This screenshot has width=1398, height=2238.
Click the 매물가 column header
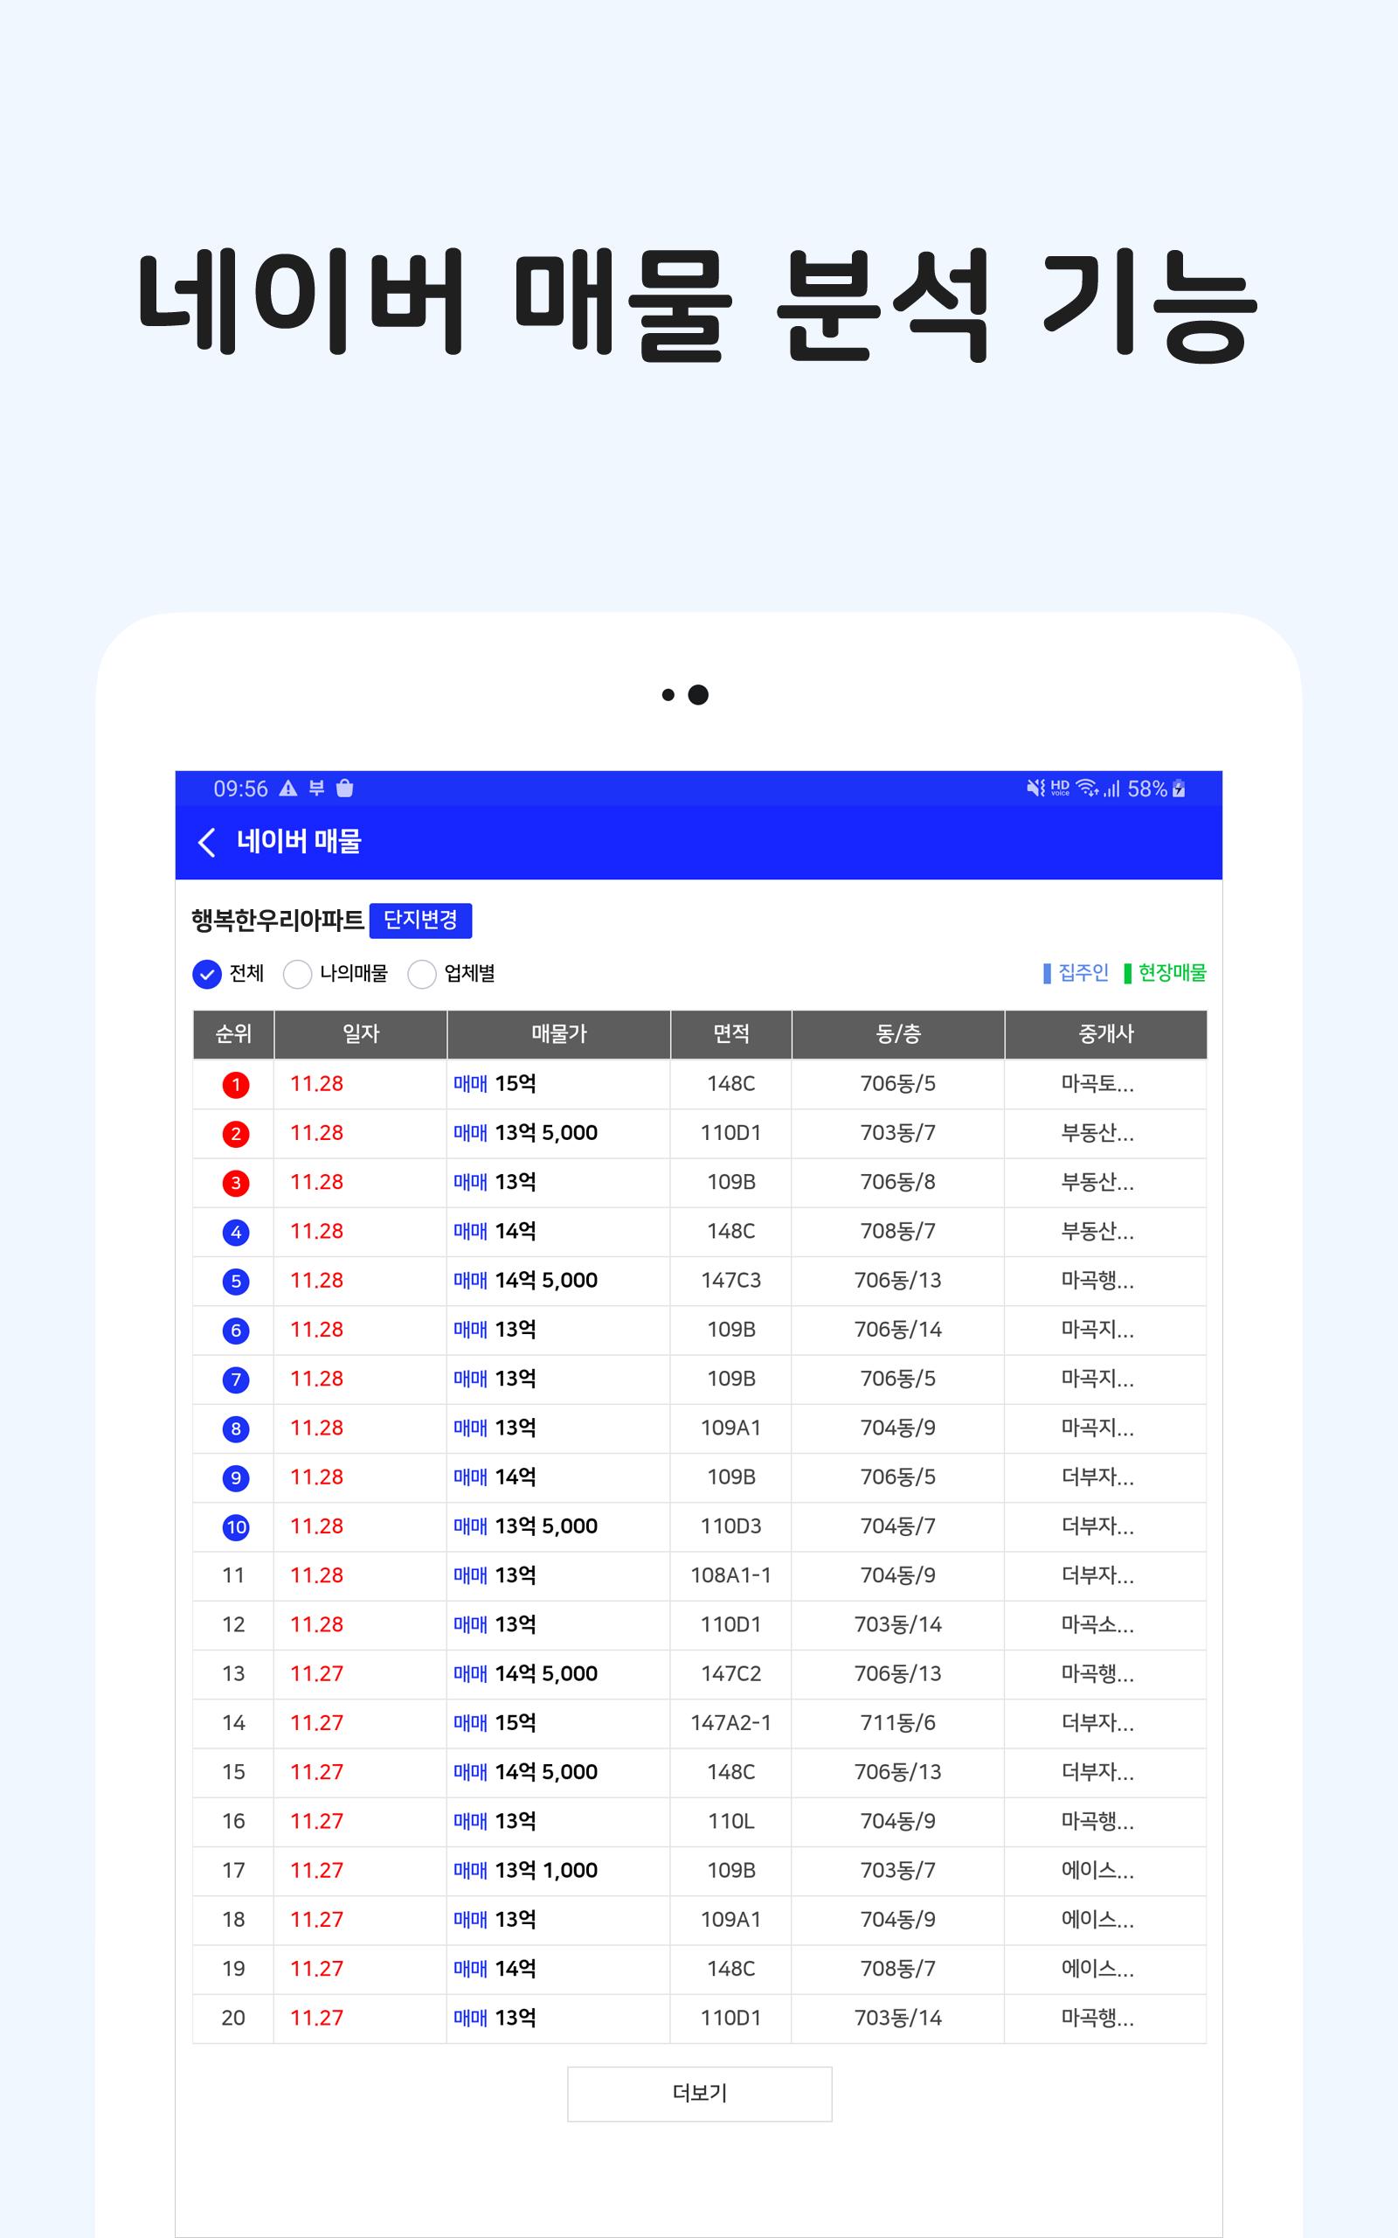(x=559, y=1034)
